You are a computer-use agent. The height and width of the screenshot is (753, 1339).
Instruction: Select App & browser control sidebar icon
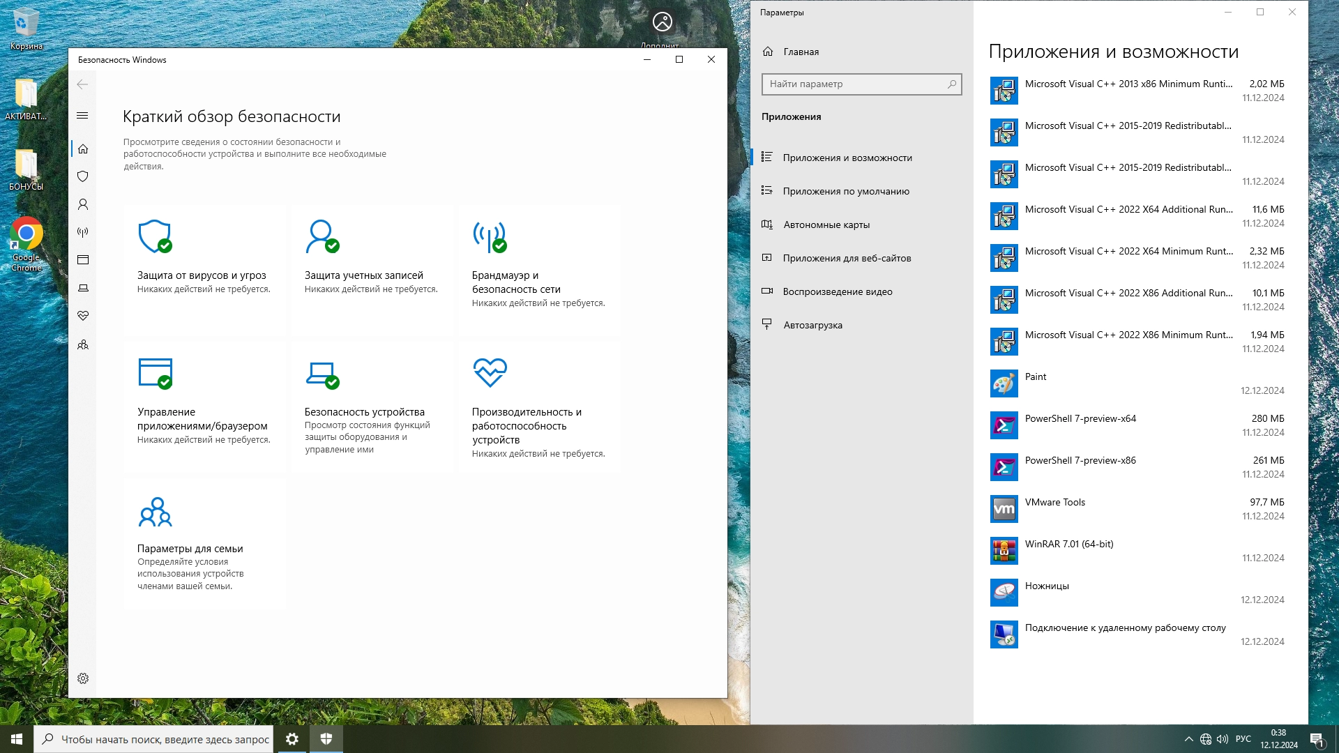coord(83,260)
